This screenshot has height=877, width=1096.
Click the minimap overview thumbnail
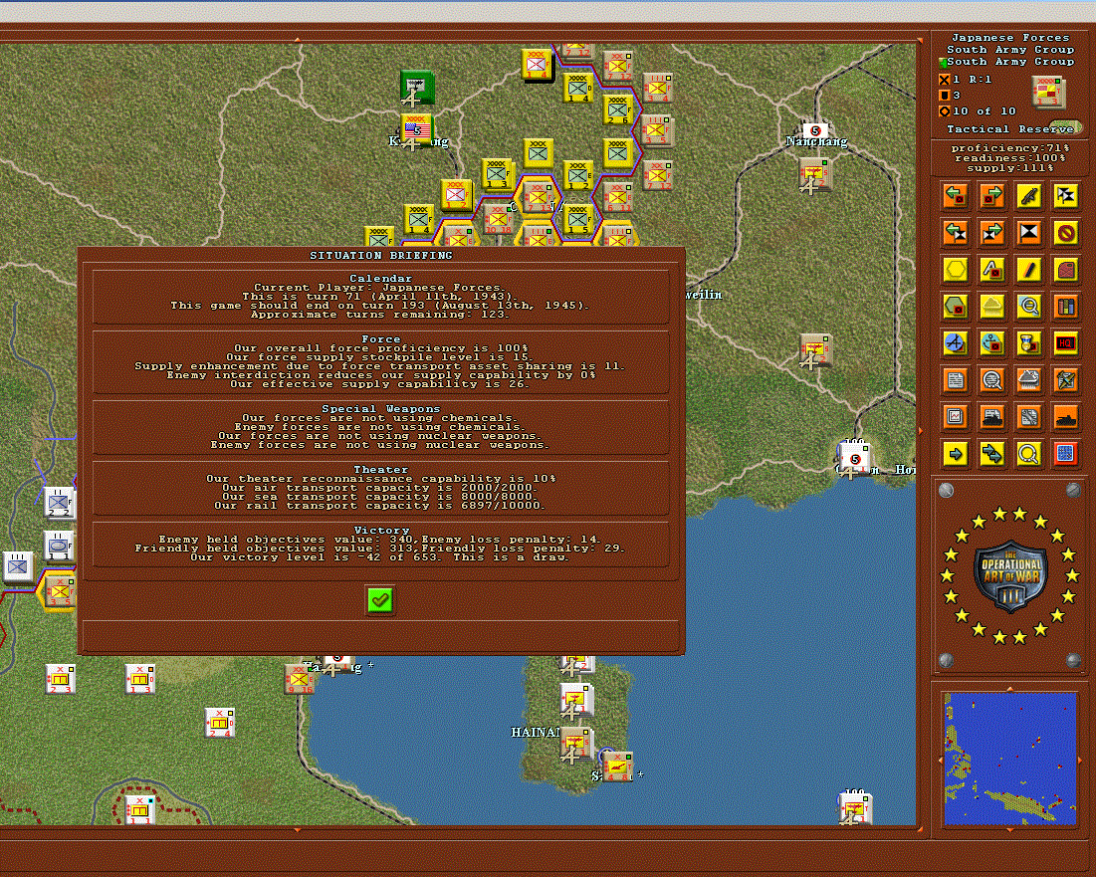tap(1010, 759)
